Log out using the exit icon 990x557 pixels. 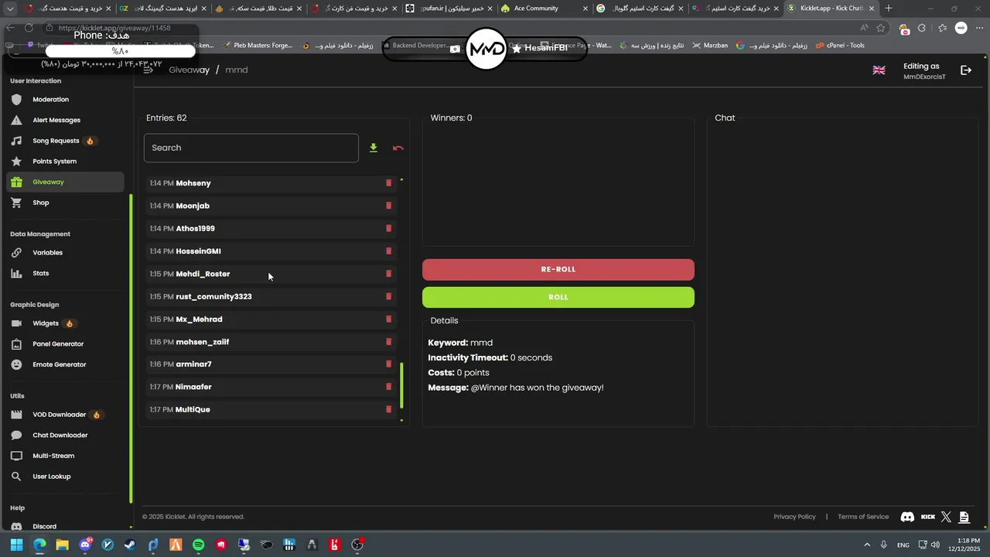click(x=966, y=70)
